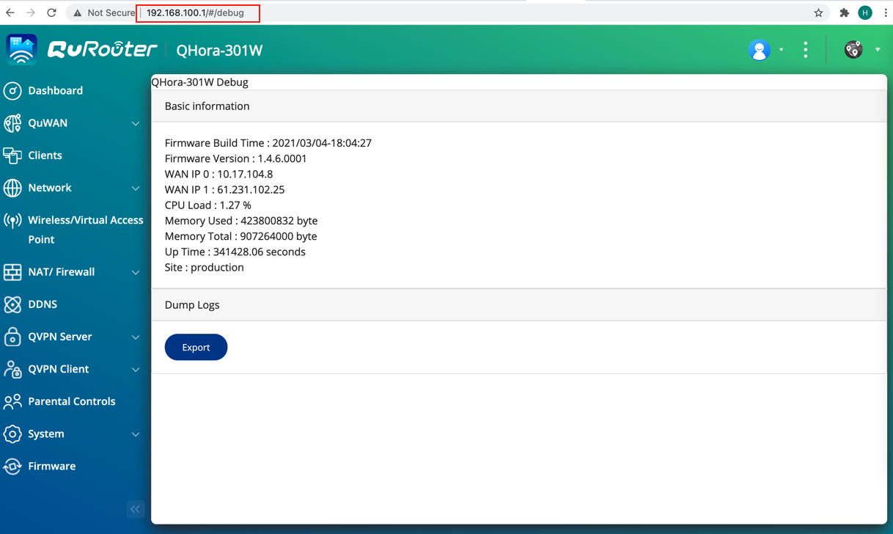Click the Firmware update icon
This screenshot has width=893, height=534.
click(12, 467)
